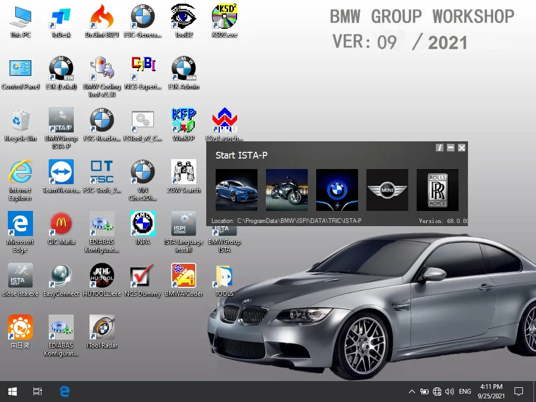The image size is (536, 402).
Task: Open the Windows Start menu
Action: [12, 391]
